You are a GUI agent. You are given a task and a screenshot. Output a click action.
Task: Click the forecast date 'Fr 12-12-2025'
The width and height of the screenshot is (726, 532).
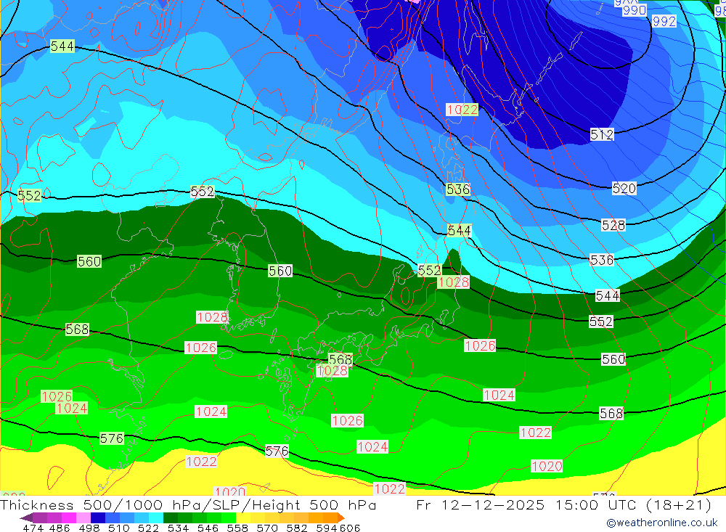[x=481, y=504]
